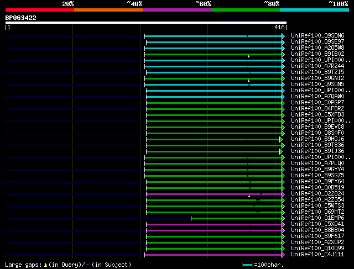Select the UniRef100_Q9SDN5 label
The width and height of the screenshot is (354, 269).
coord(317,85)
